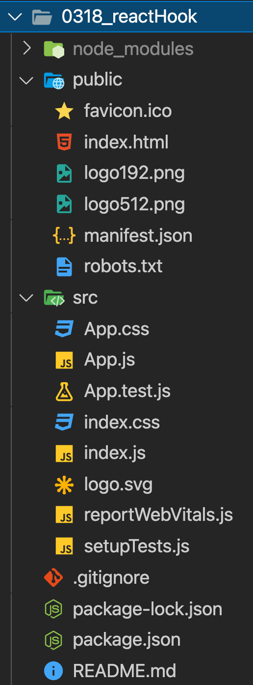Open the package-lock.json file
This screenshot has height=685, width=253.
click(148, 610)
